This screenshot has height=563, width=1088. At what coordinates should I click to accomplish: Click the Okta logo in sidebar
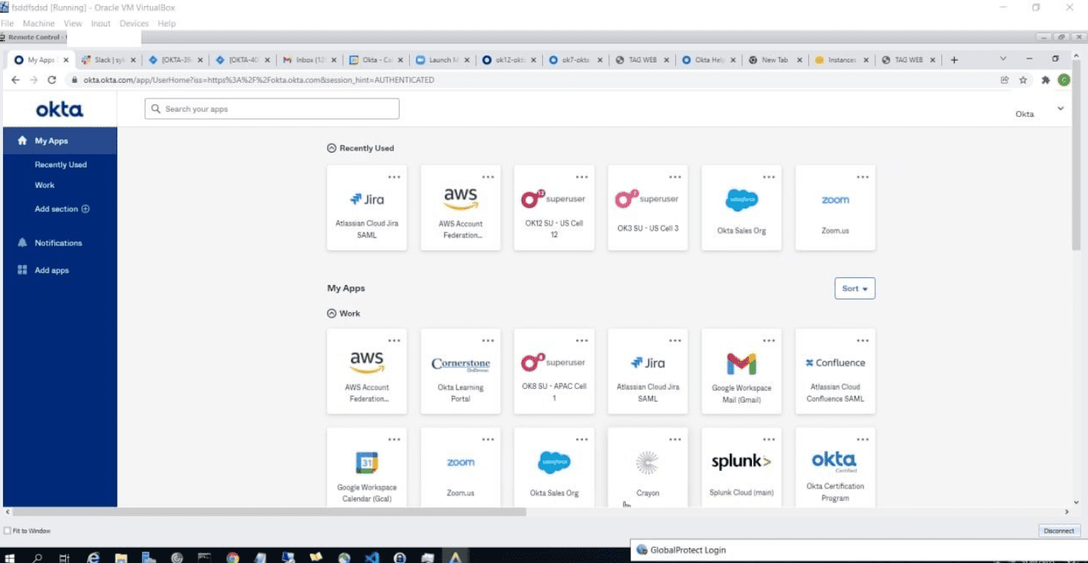coord(59,109)
